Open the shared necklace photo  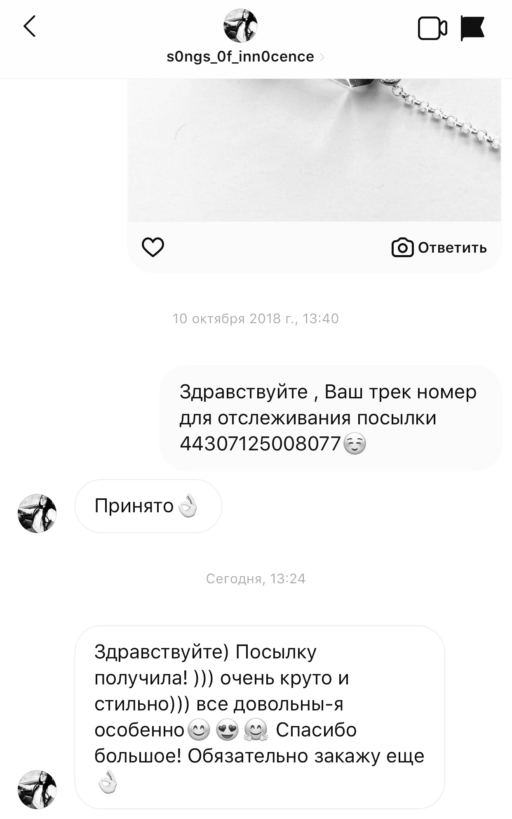tap(314, 150)
